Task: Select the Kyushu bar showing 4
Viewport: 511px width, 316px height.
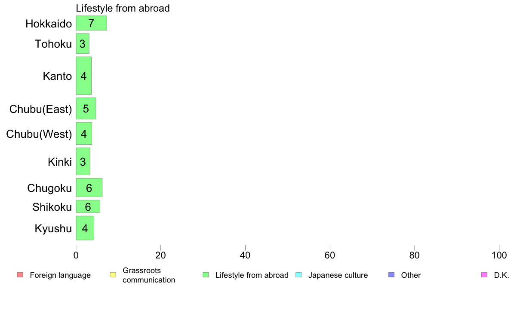Action: 85,228
